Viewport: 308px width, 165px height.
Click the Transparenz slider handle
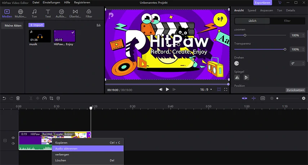[x=285, y=49]
